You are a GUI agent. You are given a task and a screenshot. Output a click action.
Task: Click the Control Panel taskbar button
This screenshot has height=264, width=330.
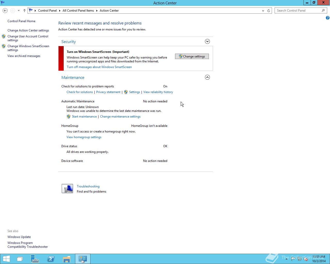(83, 259)
